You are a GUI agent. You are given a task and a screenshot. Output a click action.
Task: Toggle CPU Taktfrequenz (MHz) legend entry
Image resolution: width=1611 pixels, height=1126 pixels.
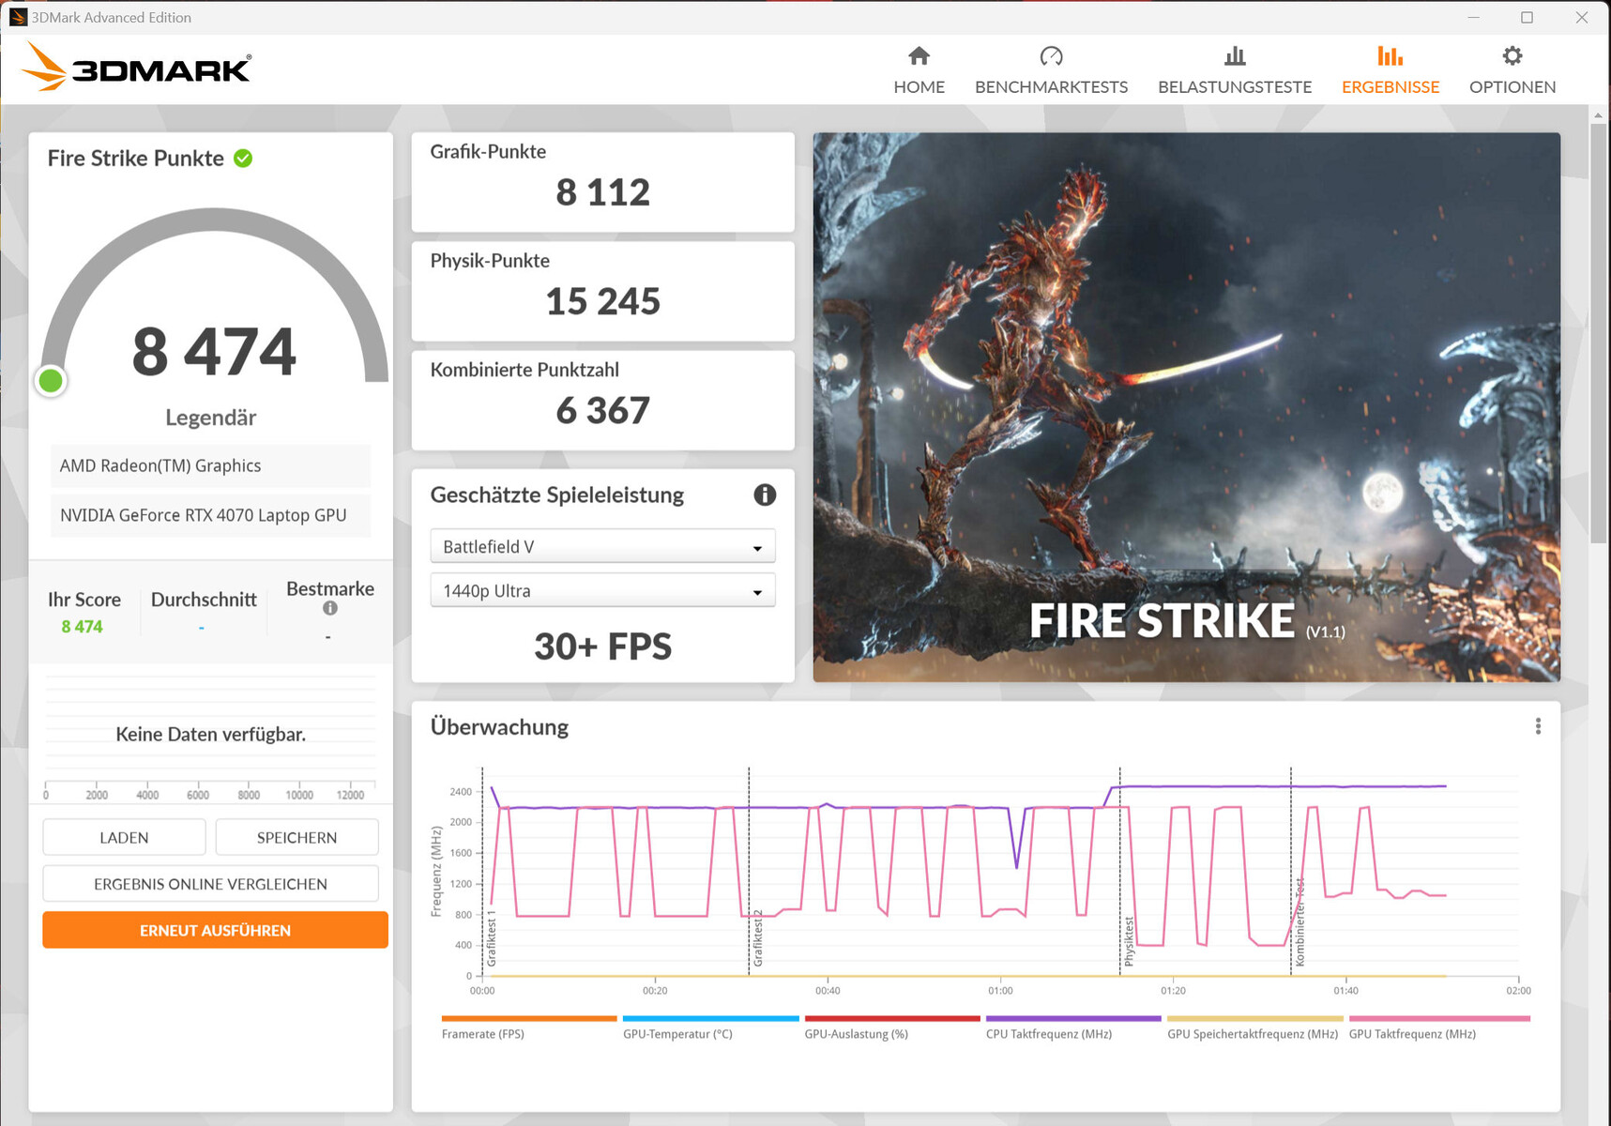[1048, 1034]
